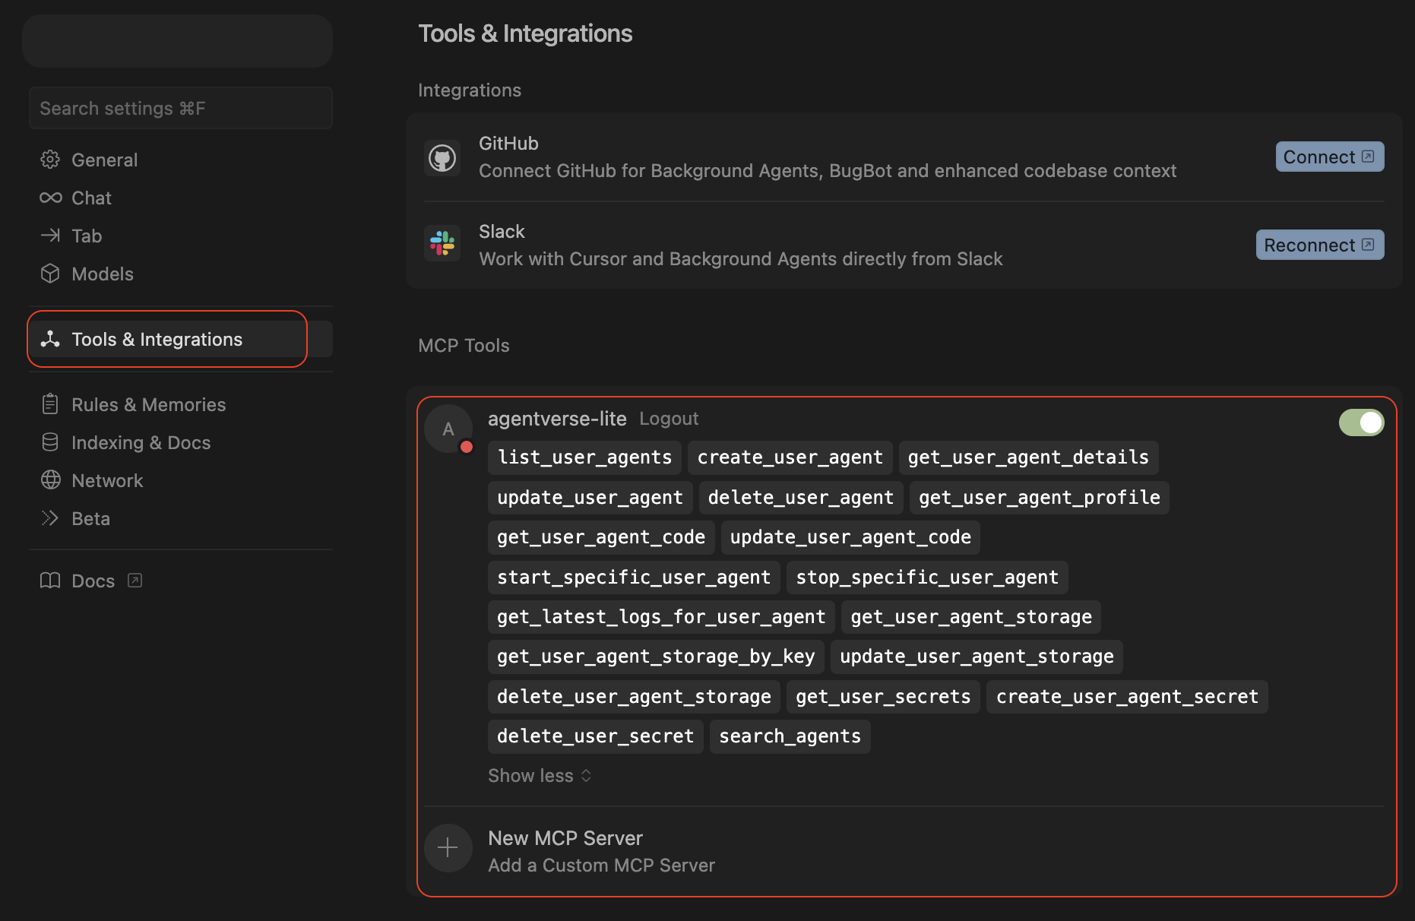Switch to the Rules & Memories section
1415x921 pixels.
(148, 404)
